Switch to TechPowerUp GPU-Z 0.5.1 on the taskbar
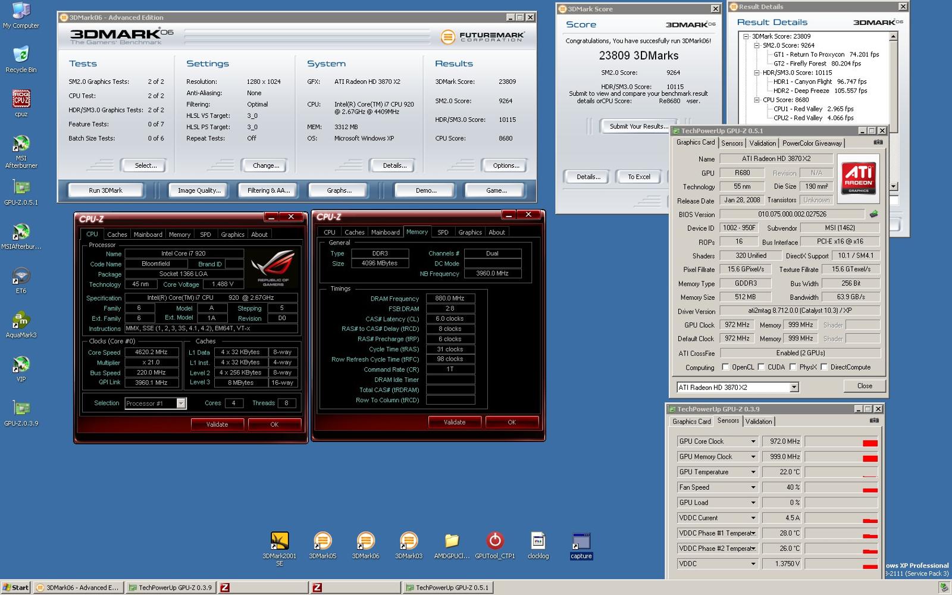The image size is (952, 595). [x=449, y=587]
